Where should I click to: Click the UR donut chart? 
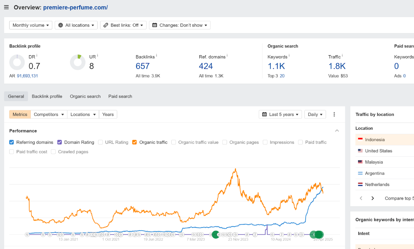78,62
